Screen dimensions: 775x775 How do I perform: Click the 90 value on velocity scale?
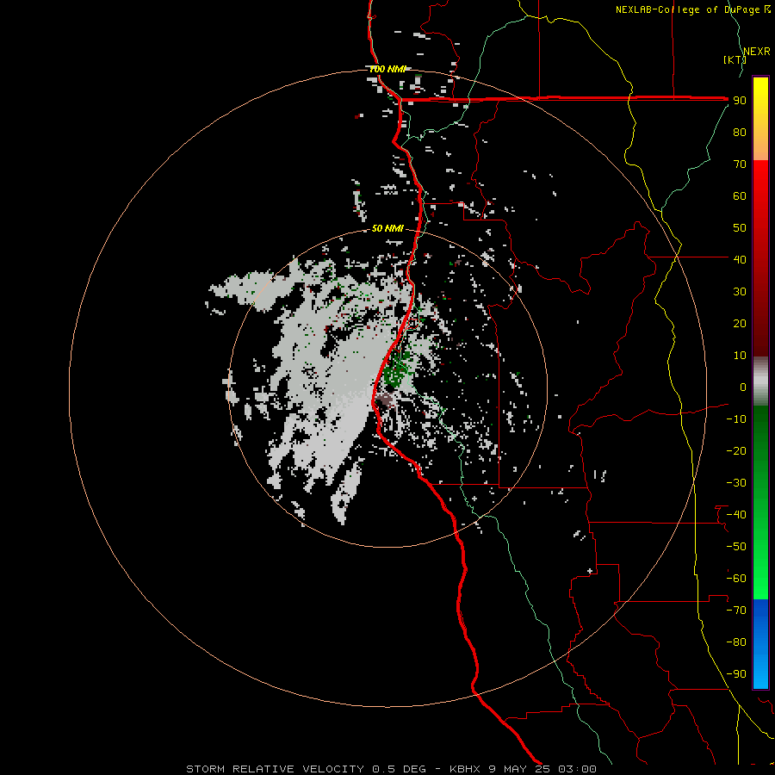(x=740, y=101)
